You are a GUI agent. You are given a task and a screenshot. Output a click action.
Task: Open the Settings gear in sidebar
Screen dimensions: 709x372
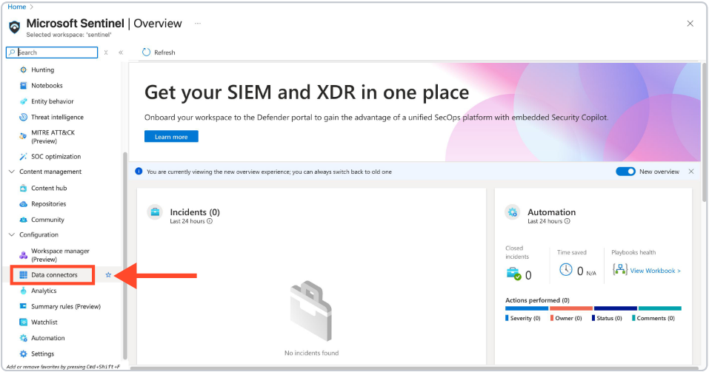[24, 354]
